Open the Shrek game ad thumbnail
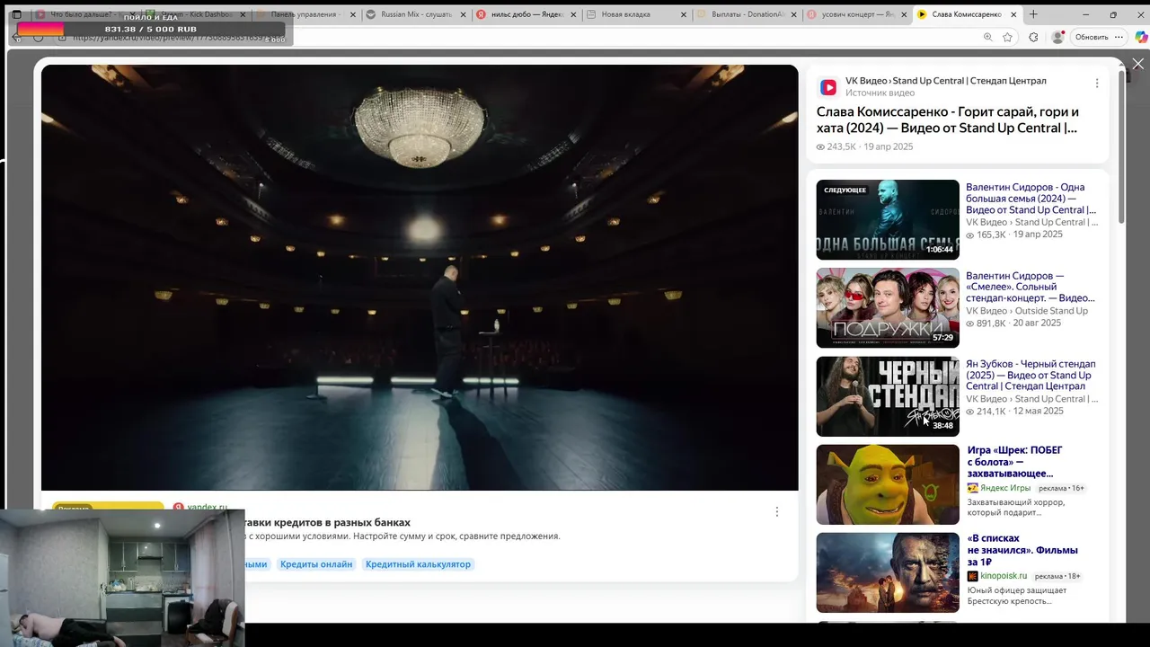 (x=888, y=484)
